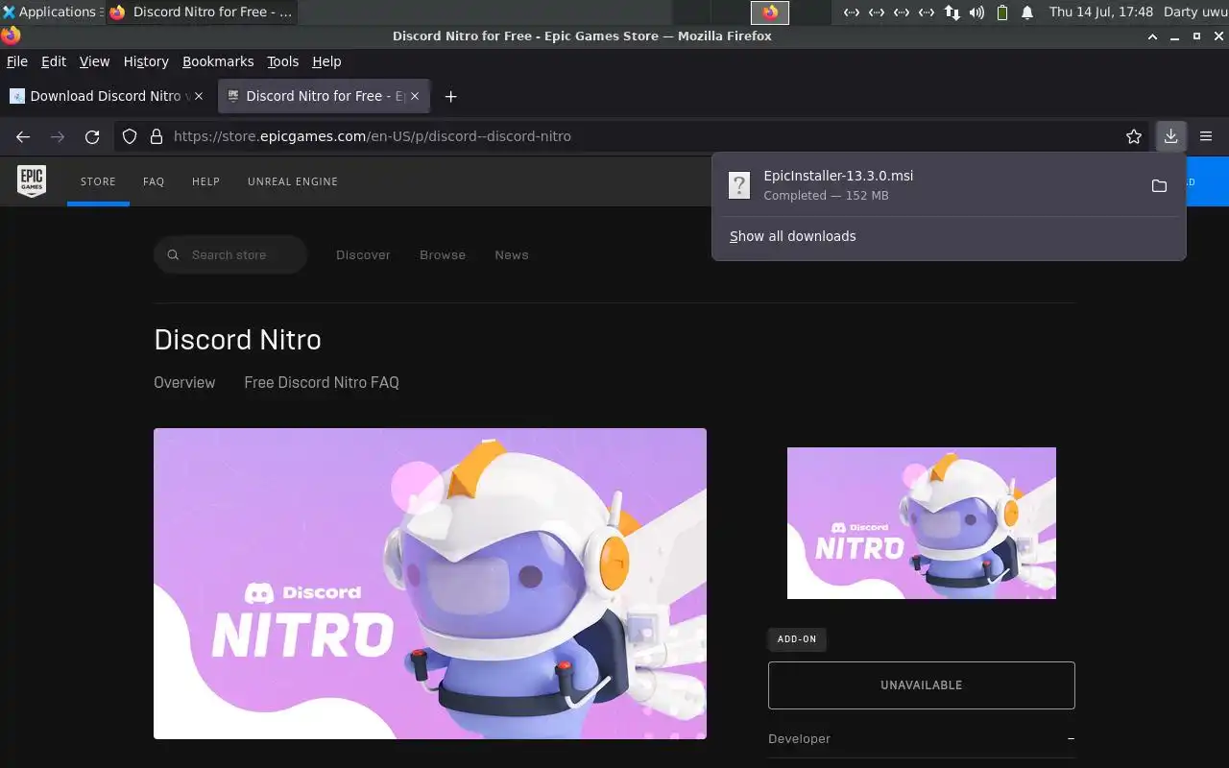Click the date and time clock
This screenshot has height=768, width=1229.
pyautogui.click(x=1101, y=12)
